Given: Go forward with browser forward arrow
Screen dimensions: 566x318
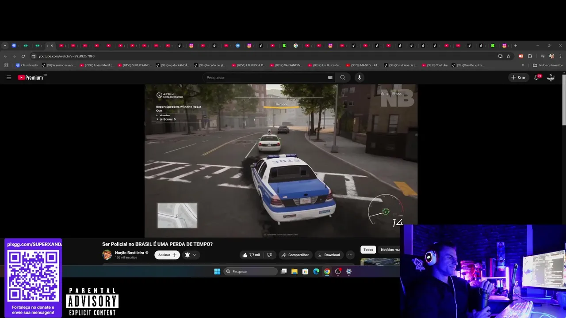Looking at the screenshot, I should [x=14, y=56].
